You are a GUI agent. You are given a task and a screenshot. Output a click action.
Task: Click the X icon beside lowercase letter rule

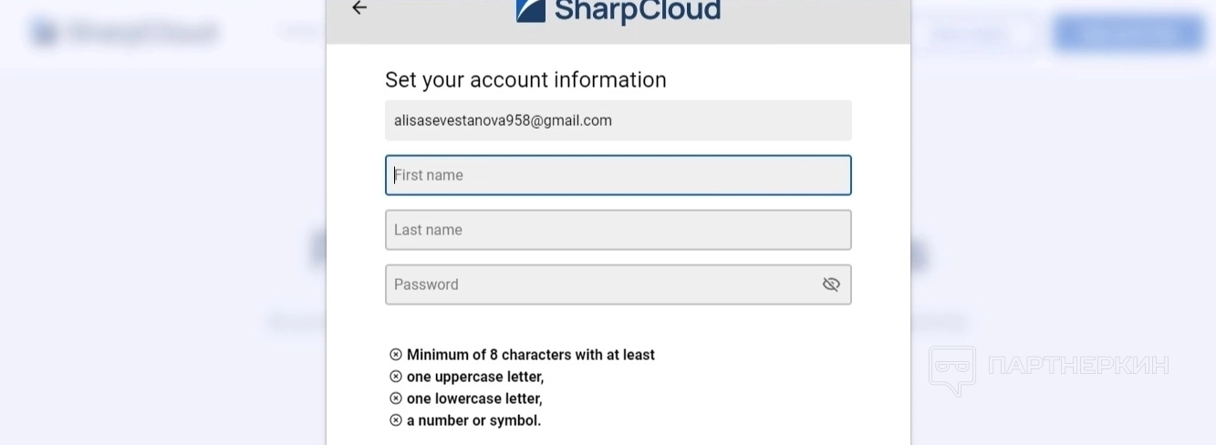[396, 398]
